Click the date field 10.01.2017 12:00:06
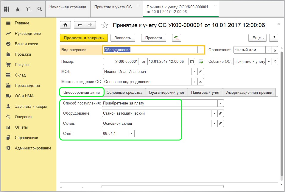 point(168,62)
